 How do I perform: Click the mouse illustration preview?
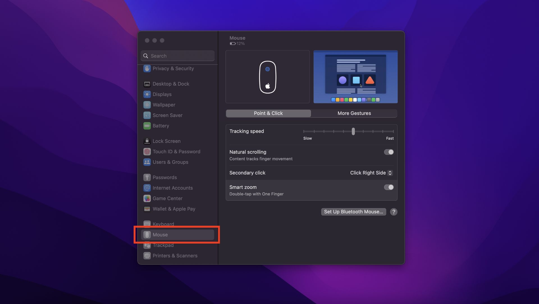pos(268,77)
